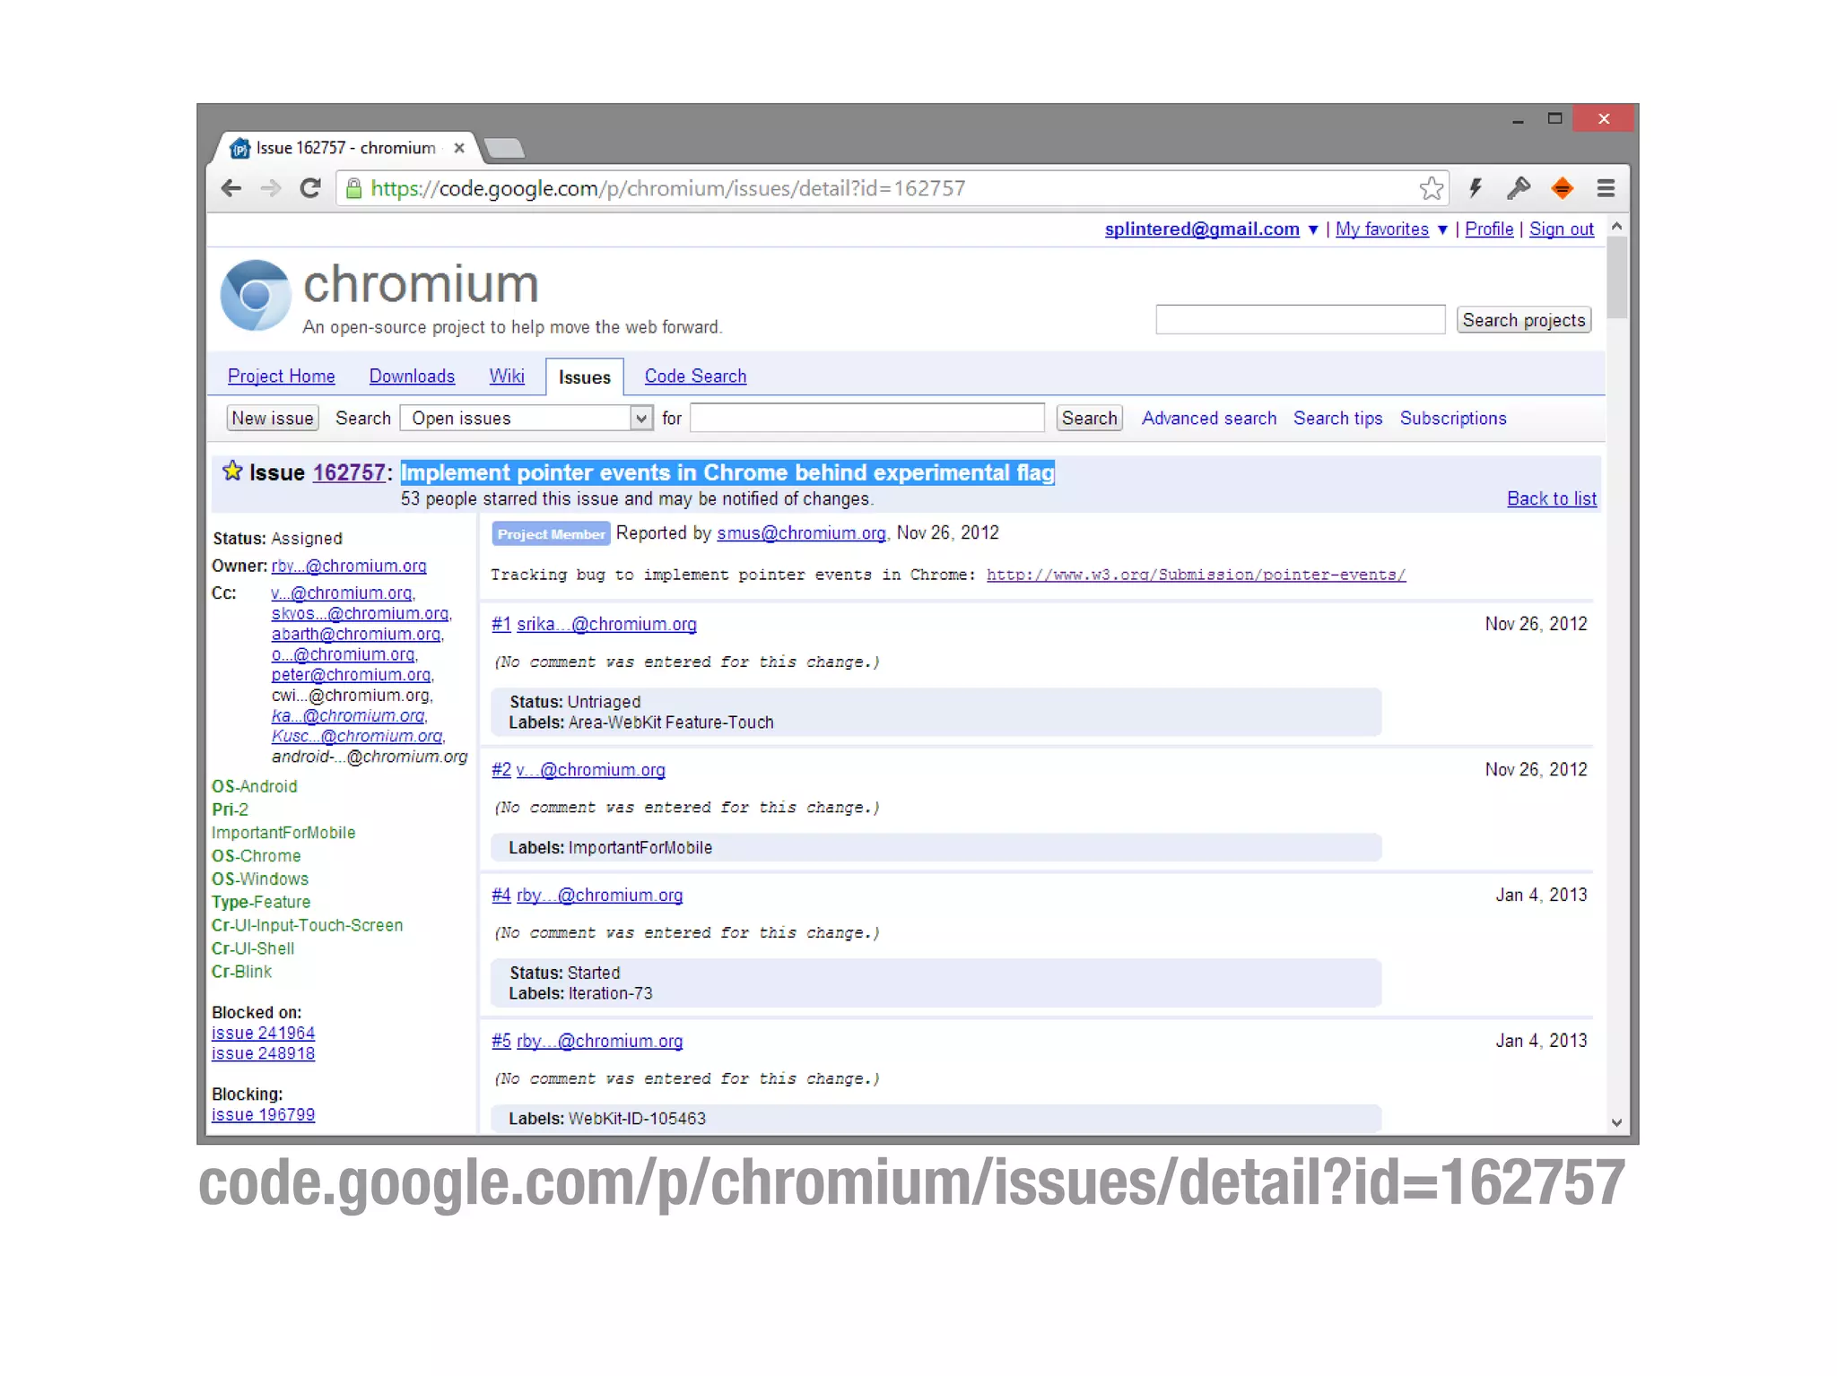Viewport: 1837px width, 1376px height.
Task: Open the Downloads tab
Action: [412, 376]
